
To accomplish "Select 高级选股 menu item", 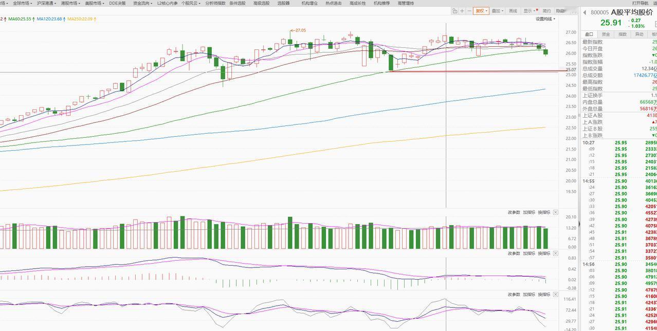I will (x=261, y=3).
